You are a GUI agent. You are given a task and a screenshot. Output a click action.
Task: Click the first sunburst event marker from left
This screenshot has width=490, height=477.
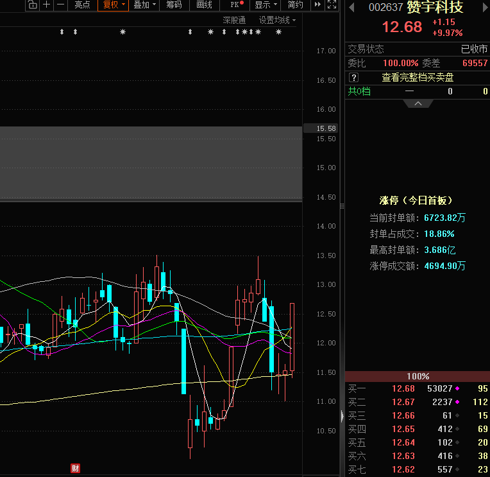[122, 32]
